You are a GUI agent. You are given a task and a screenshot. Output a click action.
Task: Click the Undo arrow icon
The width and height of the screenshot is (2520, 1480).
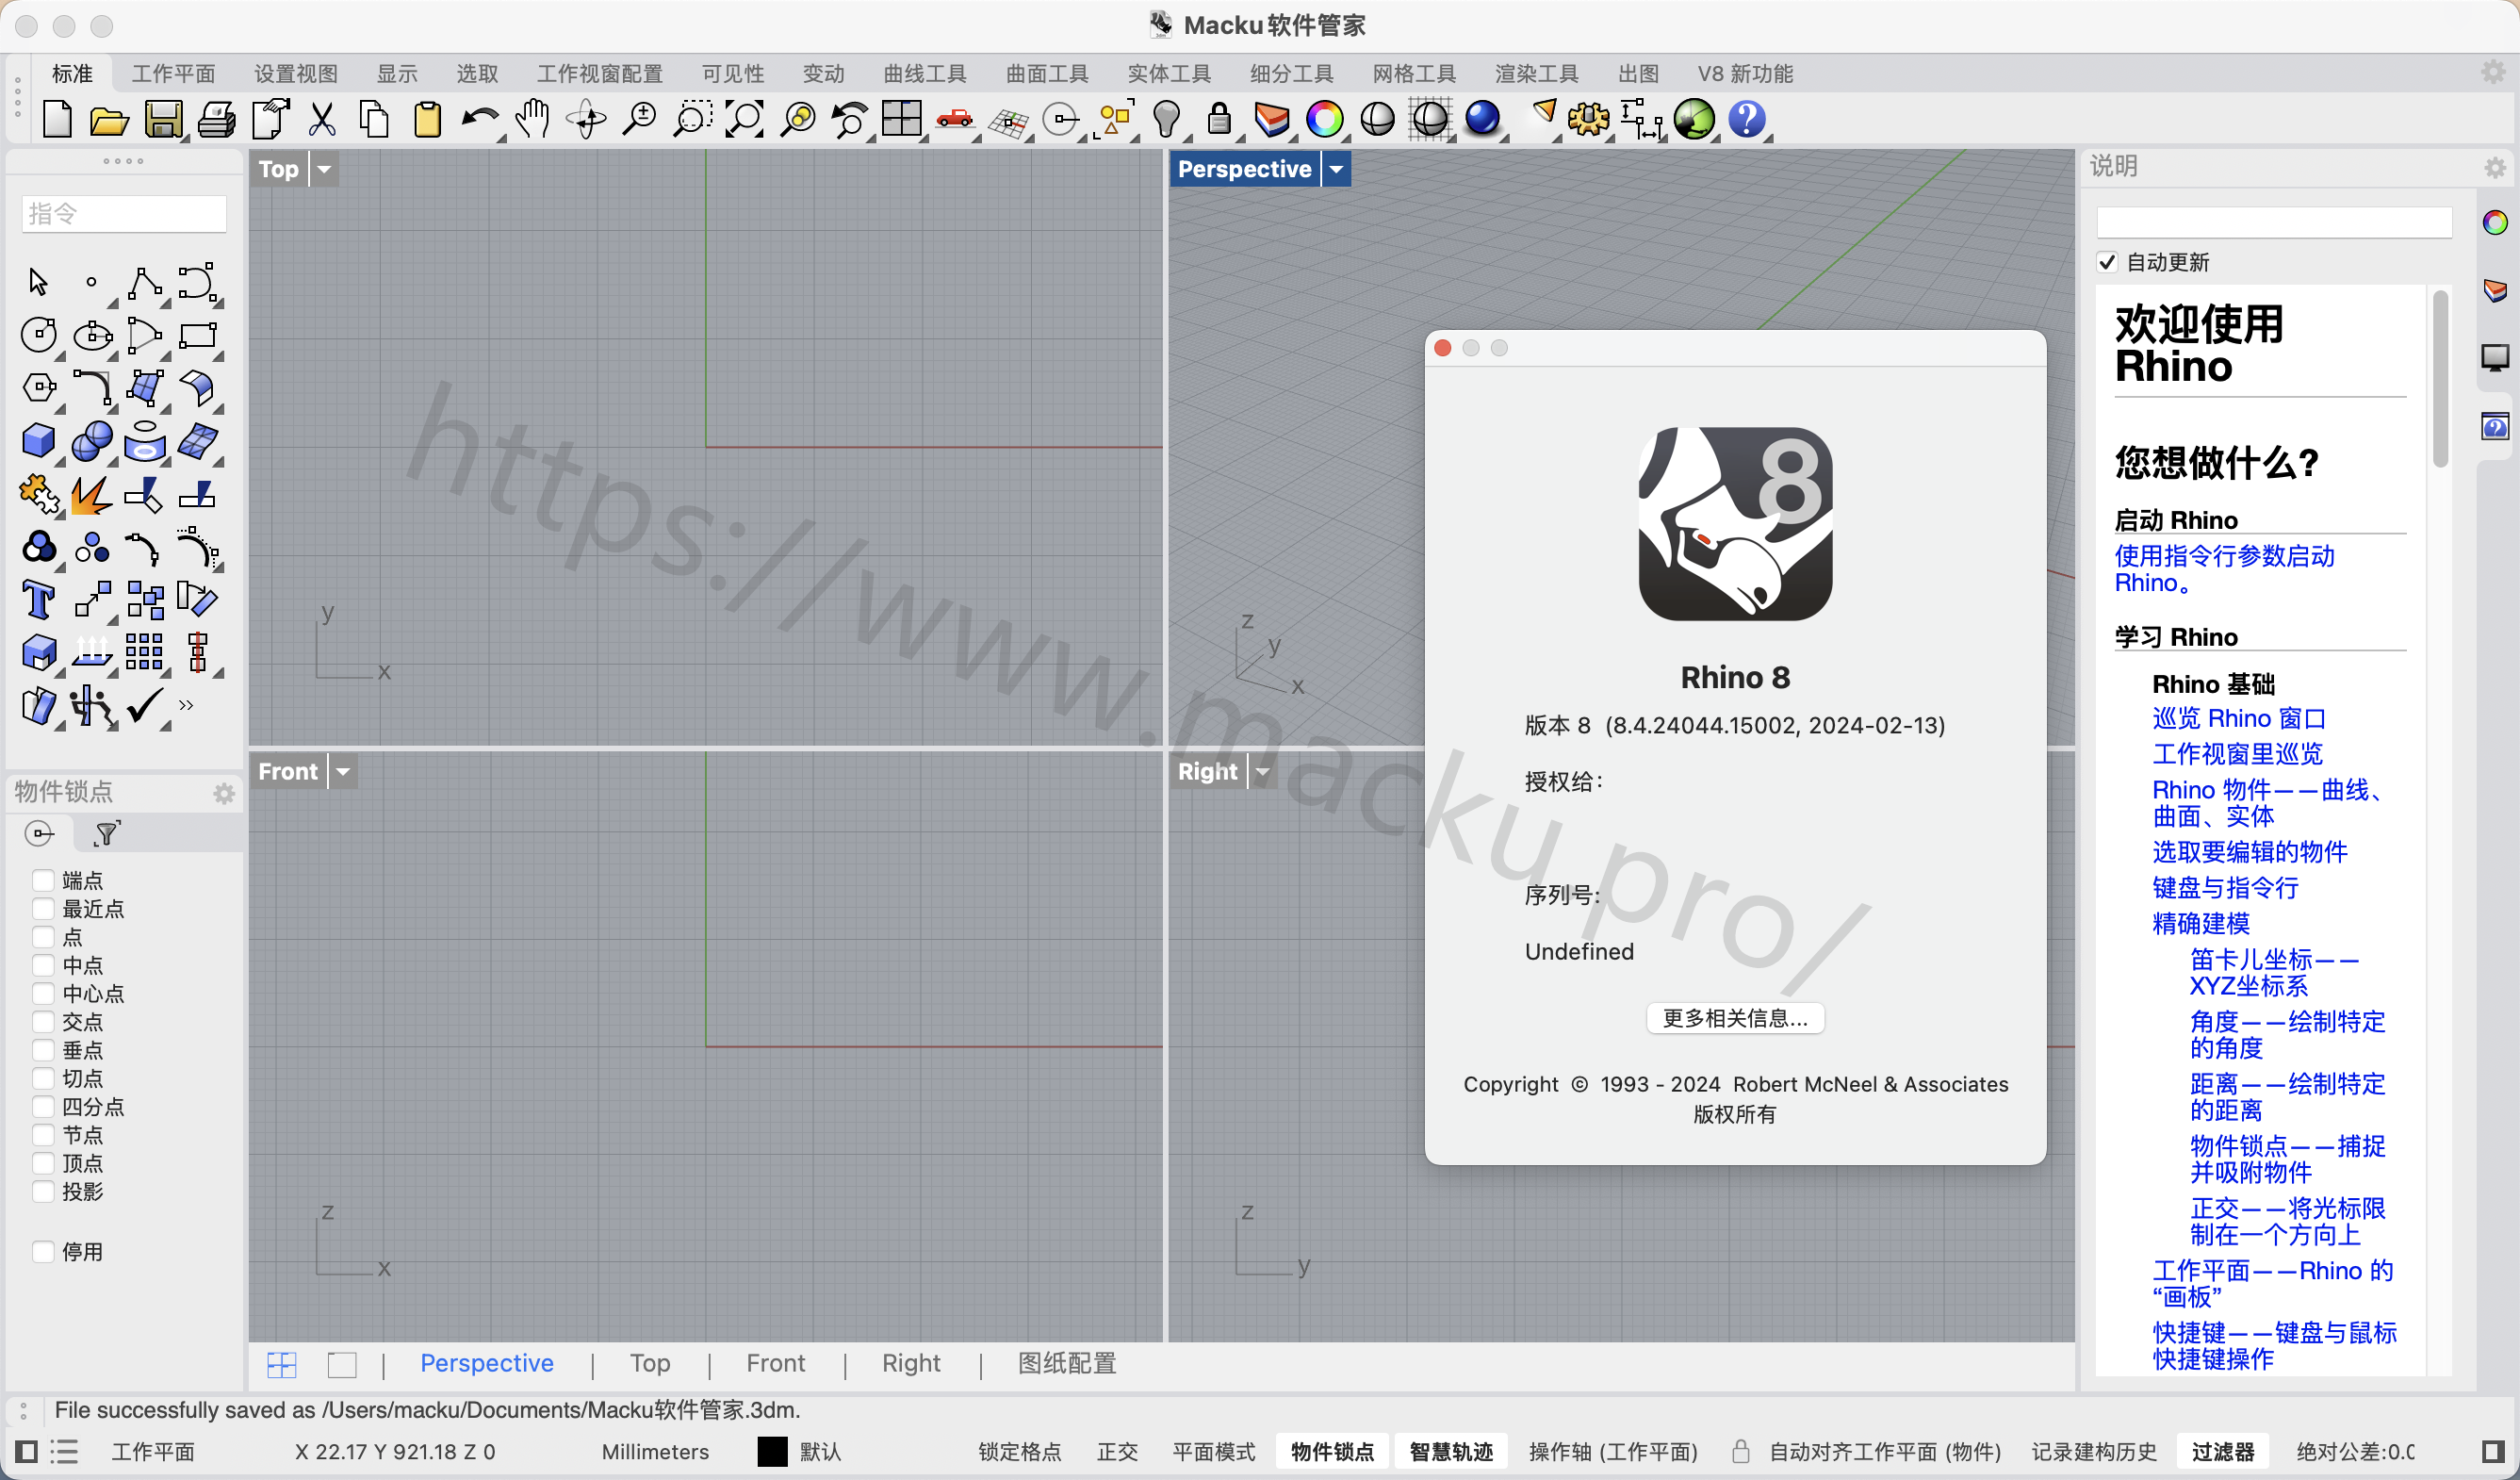point(480,119)
